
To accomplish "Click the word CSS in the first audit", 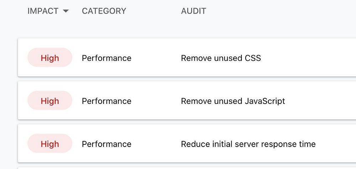I will (x=253, y=58).
